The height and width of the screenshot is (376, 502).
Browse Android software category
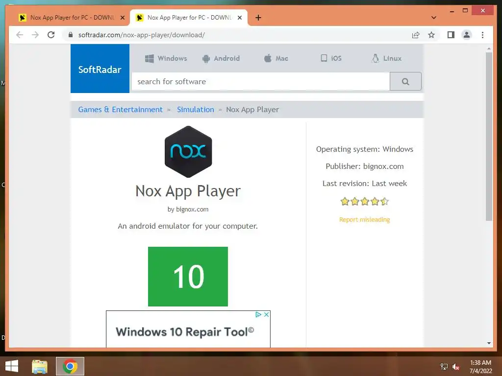221,59
